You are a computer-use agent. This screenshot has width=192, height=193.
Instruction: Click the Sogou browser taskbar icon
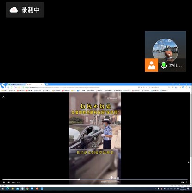[x=22, y=189]
